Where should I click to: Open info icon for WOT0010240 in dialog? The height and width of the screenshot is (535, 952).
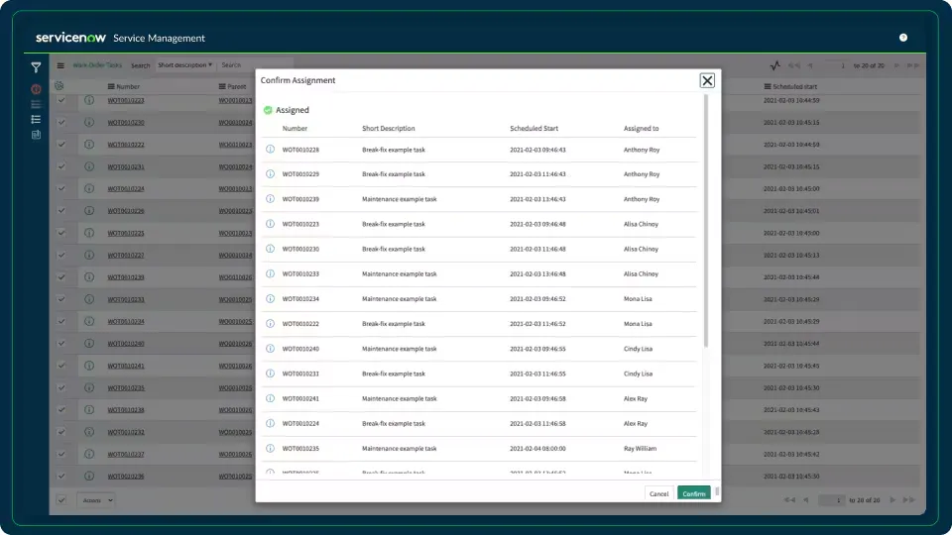270,348
